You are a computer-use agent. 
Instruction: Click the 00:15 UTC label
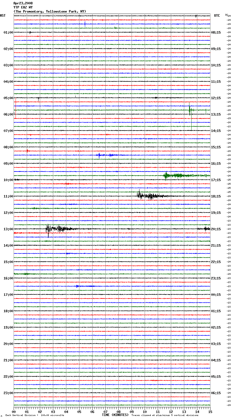click(x=216, y=295)
